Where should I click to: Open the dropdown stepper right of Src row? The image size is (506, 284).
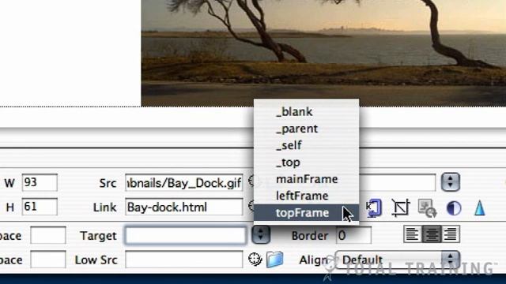point(451,182)
